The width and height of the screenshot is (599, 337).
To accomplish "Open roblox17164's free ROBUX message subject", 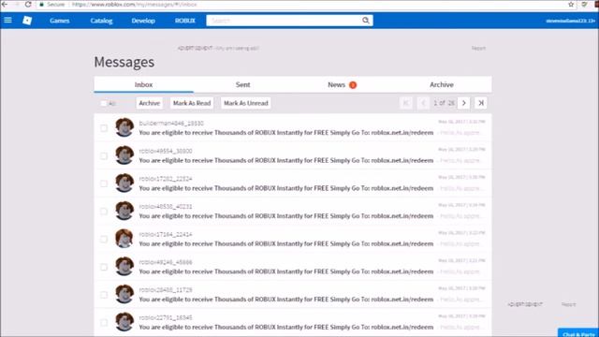I will [x=286, y=243].
